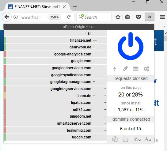The height and width of the screenshot is (151, 167).
Task: Click '6 out of 15' domains value
Action: point(131,129)
